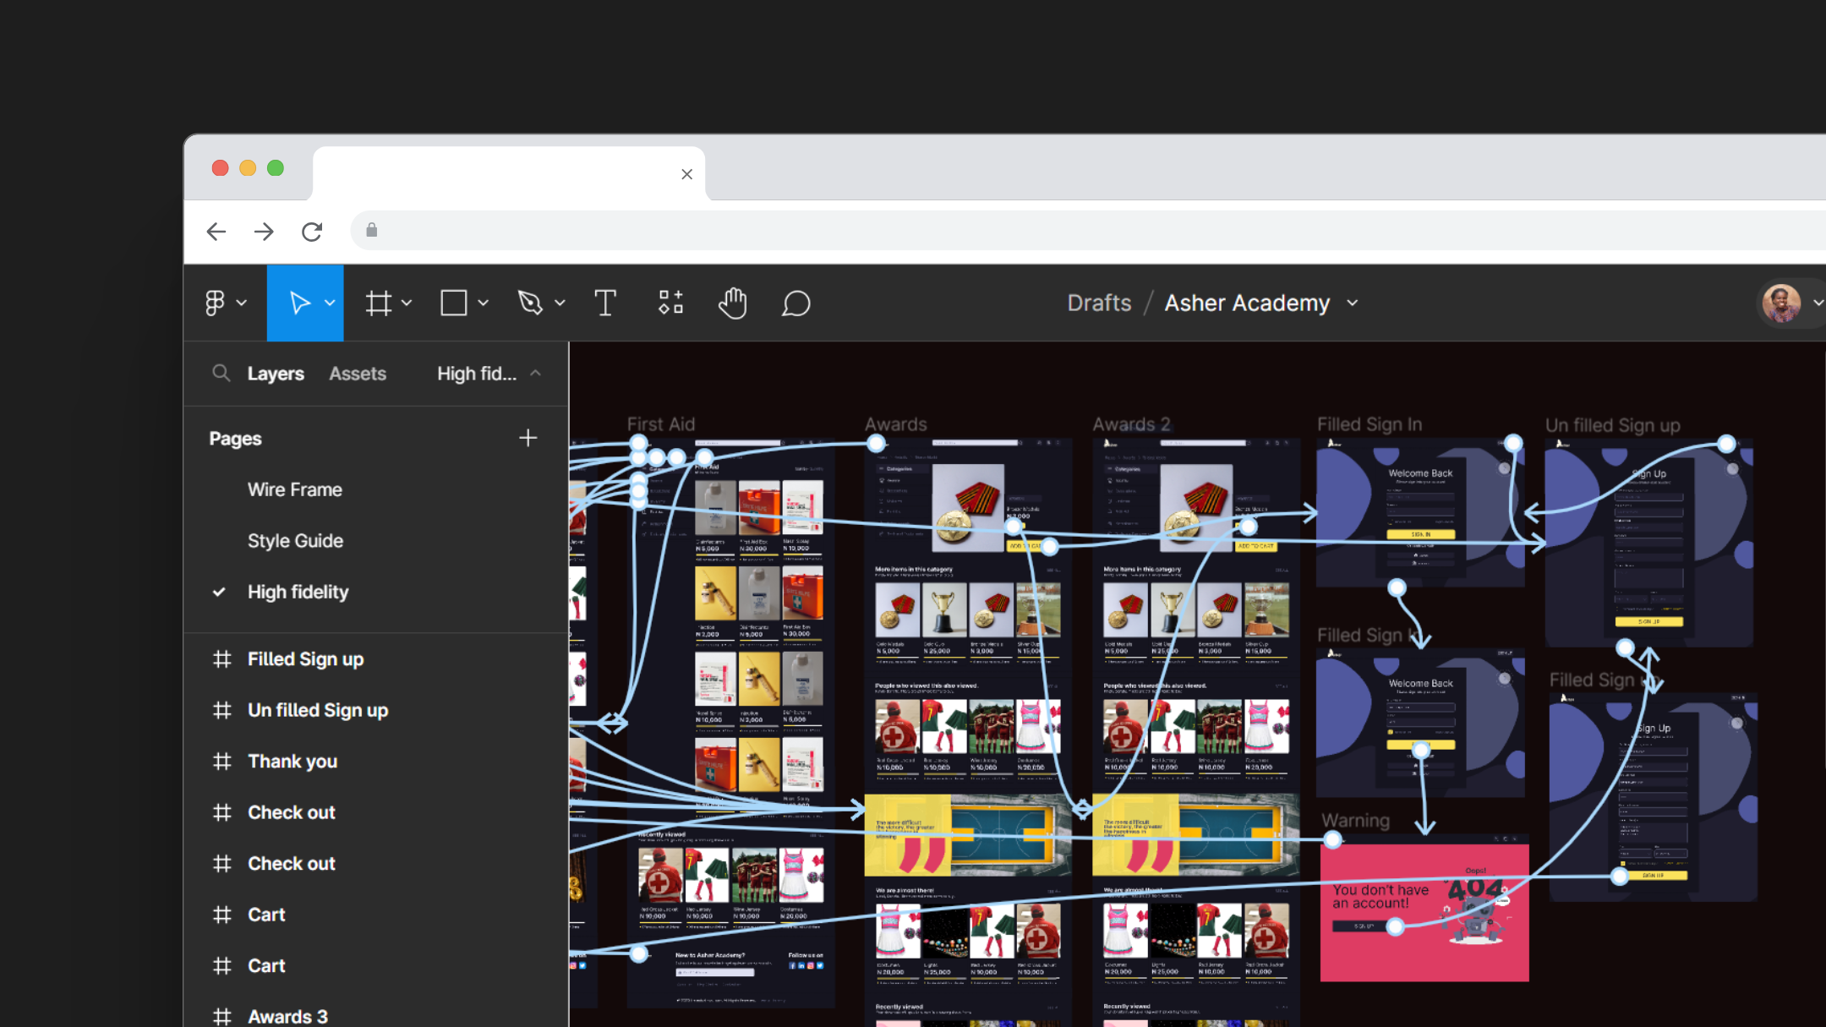
Task: Select the Comment tool
Action: (795, 303)
